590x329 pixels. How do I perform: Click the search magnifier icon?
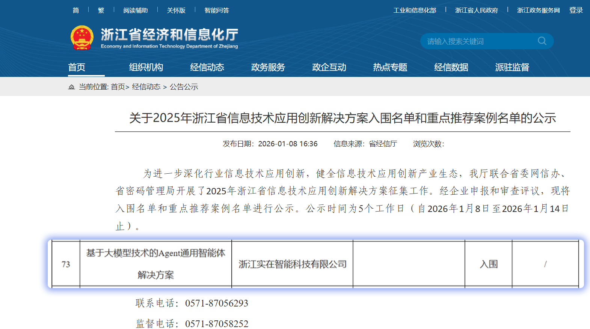pos(542,41)
